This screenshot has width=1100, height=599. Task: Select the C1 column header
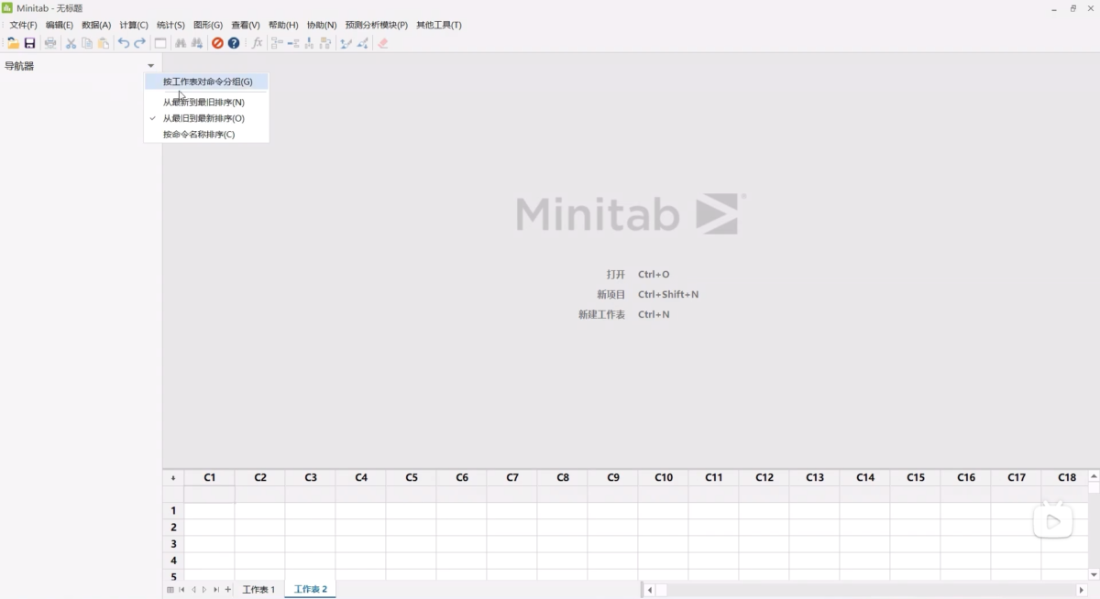point(210,478)
